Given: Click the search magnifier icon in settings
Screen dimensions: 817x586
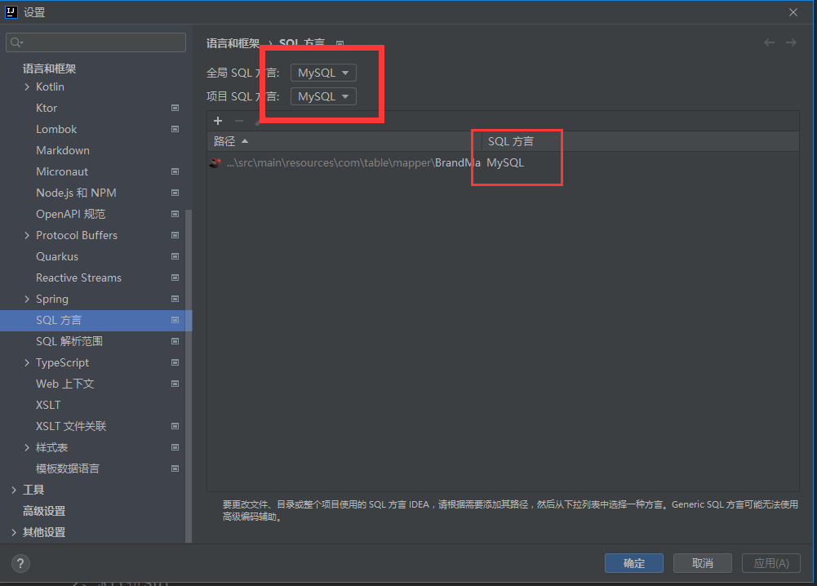Looking at the screenshot, I should pyautogui.click(x=16, y=42).
